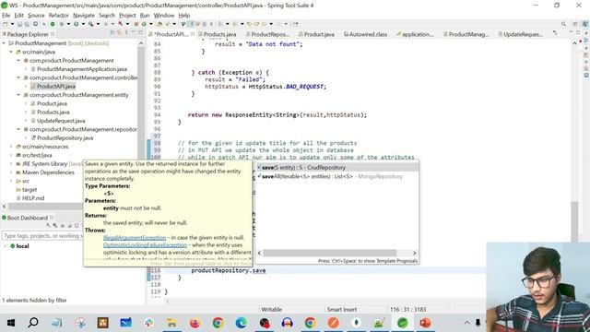Image resolution: width=590 pixels, height=332 pixels.
Task: Click the New file toolbar icon
Action: [x=6, y=24]
